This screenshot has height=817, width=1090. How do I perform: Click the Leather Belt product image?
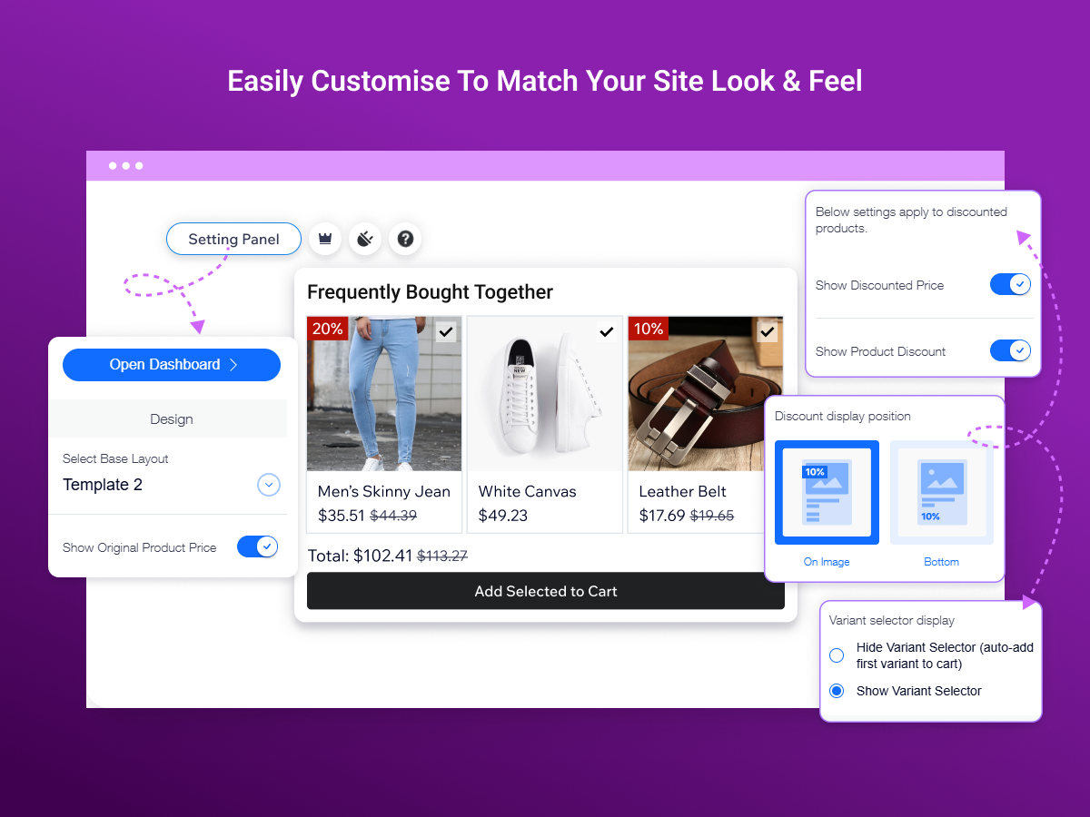point(705,394)
